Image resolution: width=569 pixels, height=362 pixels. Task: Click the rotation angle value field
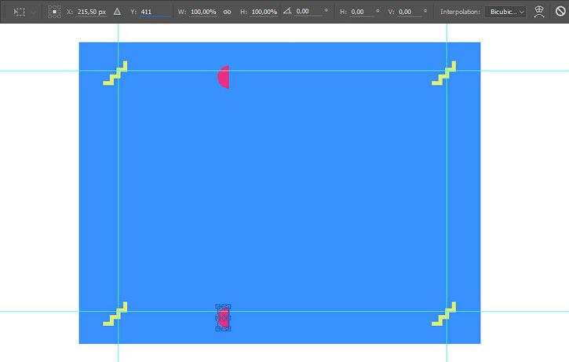tap(308, 12)
